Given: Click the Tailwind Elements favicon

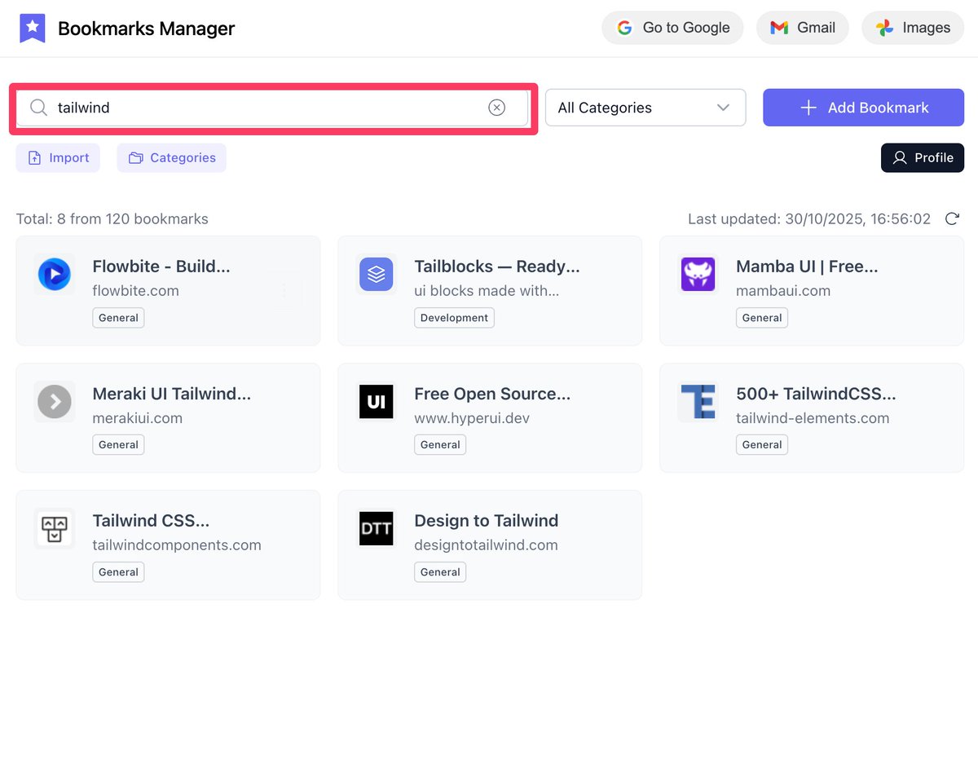Looking at the screenshot, I should (698, 402).
